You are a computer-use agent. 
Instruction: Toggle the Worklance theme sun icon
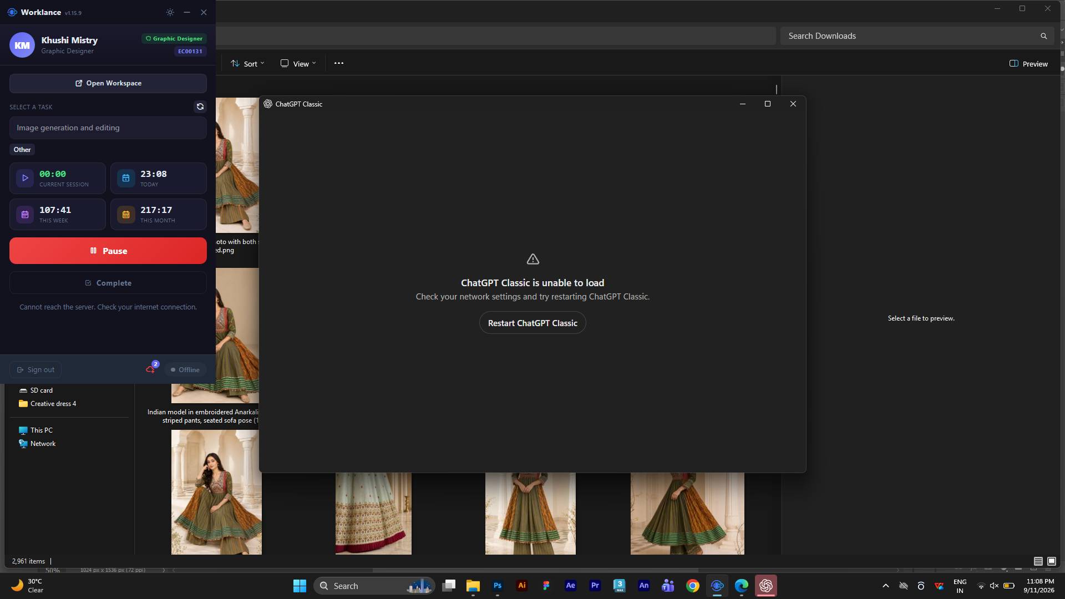pos(170,12)
